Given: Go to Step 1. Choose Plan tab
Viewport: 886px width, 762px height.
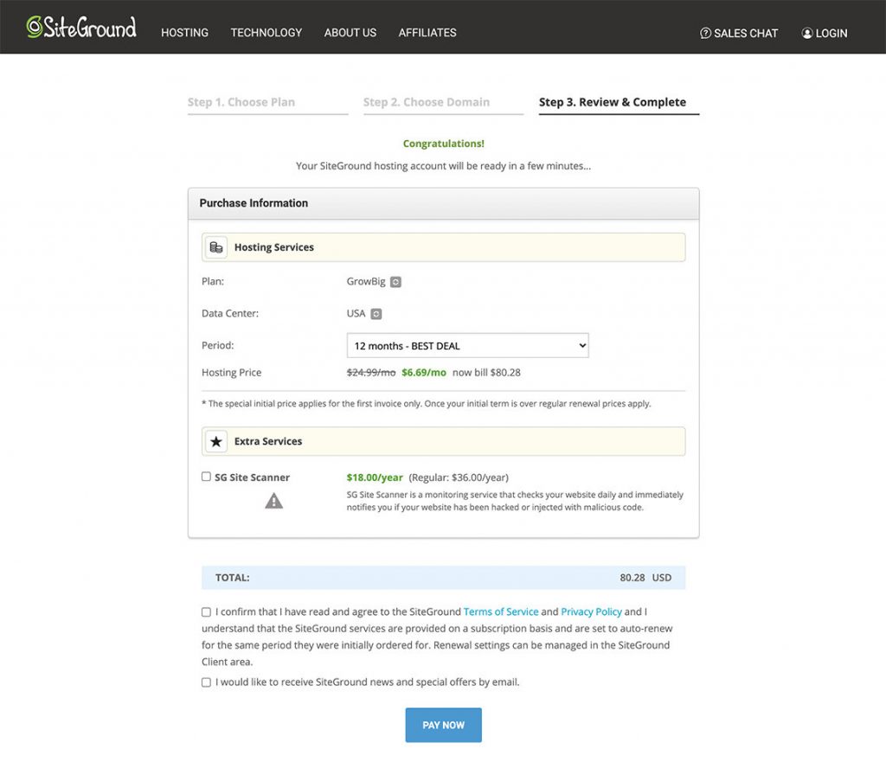Looking at the screenshot, I should point(241,102).
